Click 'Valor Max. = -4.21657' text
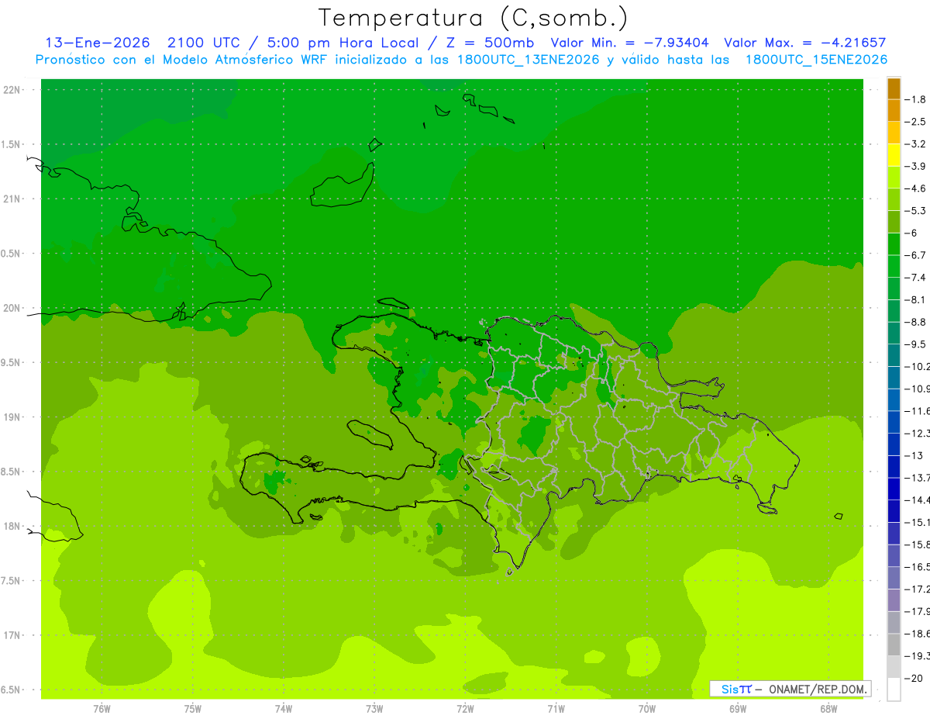This screenshot has width=930, height=719. pyautogui.click(x=804, y=43)
